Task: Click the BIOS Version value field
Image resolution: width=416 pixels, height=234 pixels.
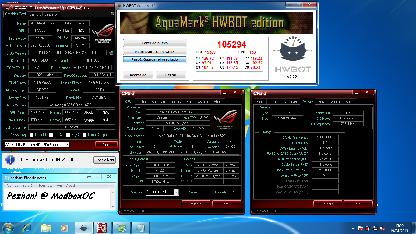Action: [67, 53]
